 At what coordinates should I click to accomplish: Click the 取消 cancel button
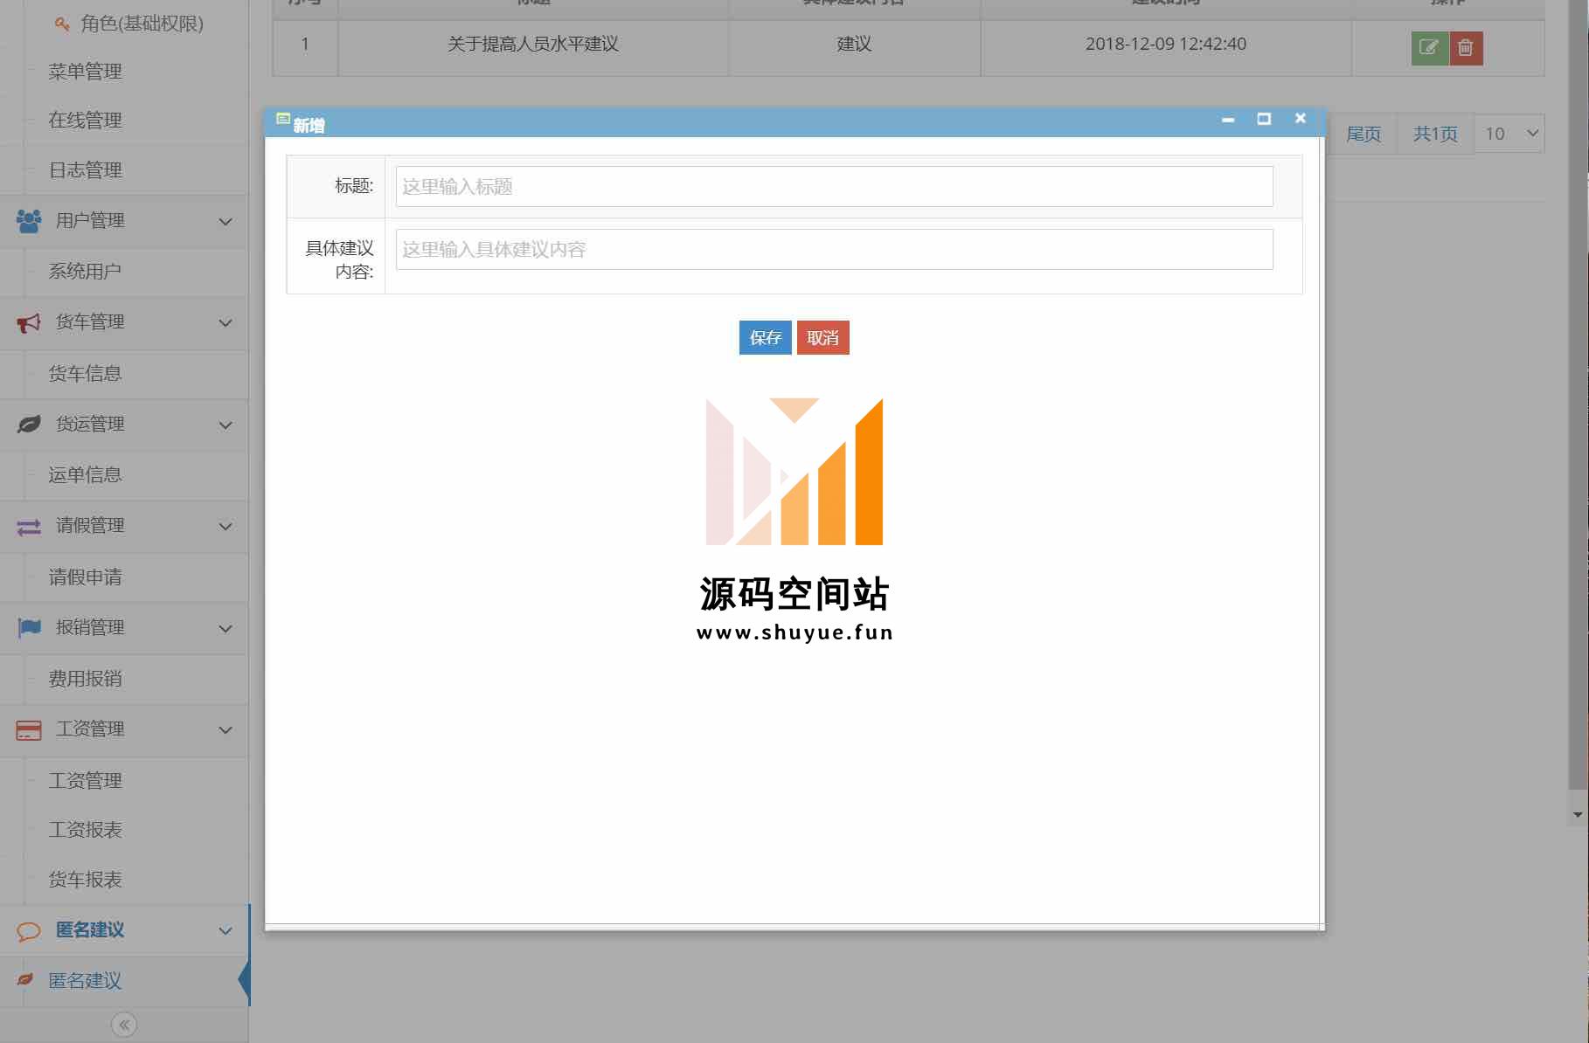[822, 338]
